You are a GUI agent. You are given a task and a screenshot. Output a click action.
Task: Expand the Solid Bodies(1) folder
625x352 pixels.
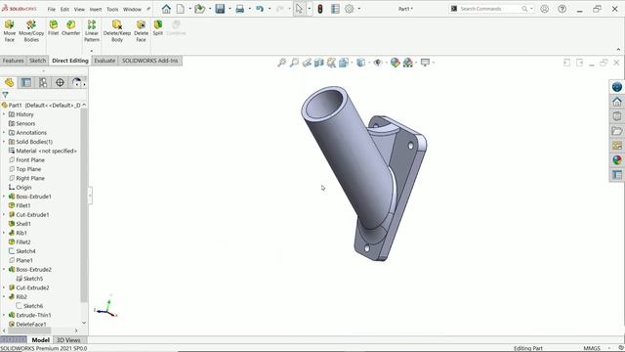(4, 142)
